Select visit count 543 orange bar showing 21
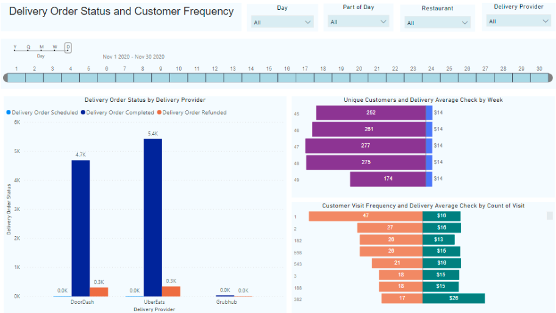Image resolution: width=556 pixels, height=313 pixels. [x=397, y=263]
